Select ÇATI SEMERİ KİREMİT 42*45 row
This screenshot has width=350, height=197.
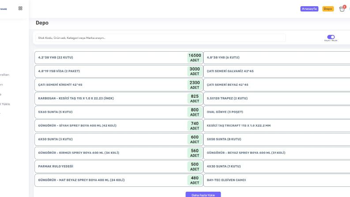point(119,85)
